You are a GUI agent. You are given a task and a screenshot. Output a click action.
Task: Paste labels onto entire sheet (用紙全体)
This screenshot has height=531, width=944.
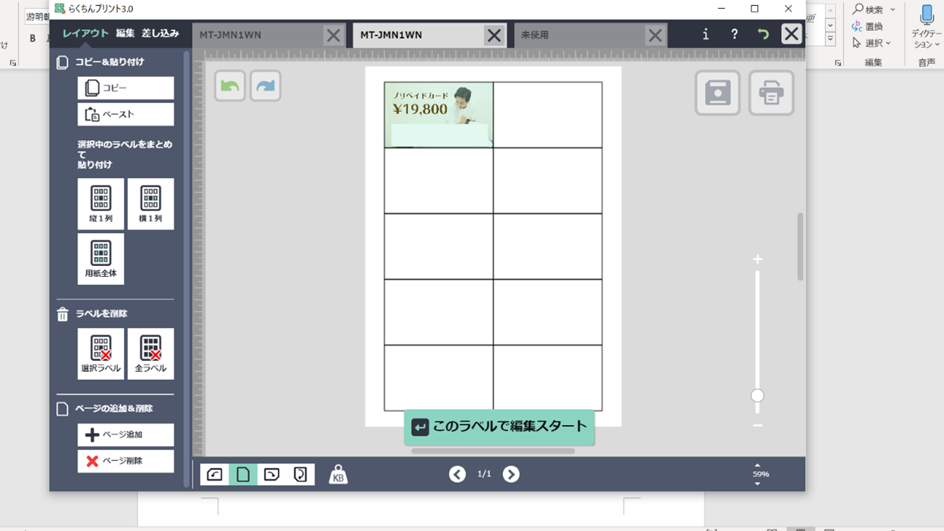[x=101, y=259]
